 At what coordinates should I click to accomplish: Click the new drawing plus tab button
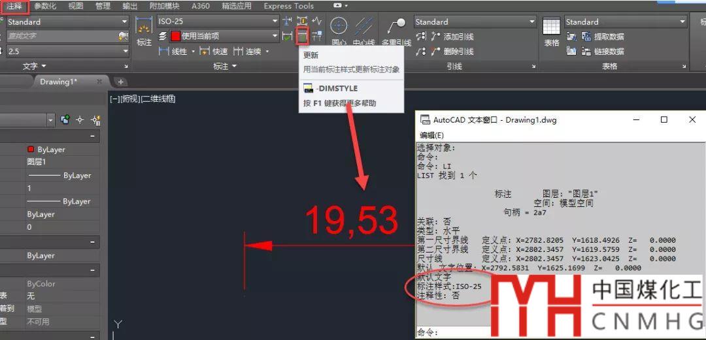[121, 82]
